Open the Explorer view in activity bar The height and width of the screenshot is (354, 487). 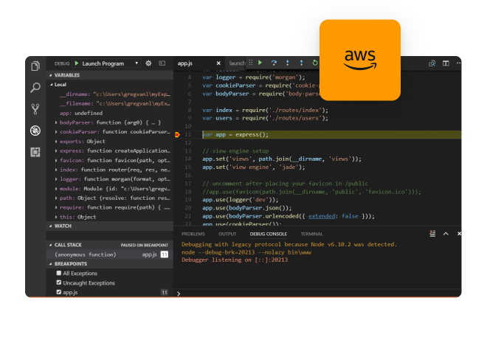(x=35, y=66)
